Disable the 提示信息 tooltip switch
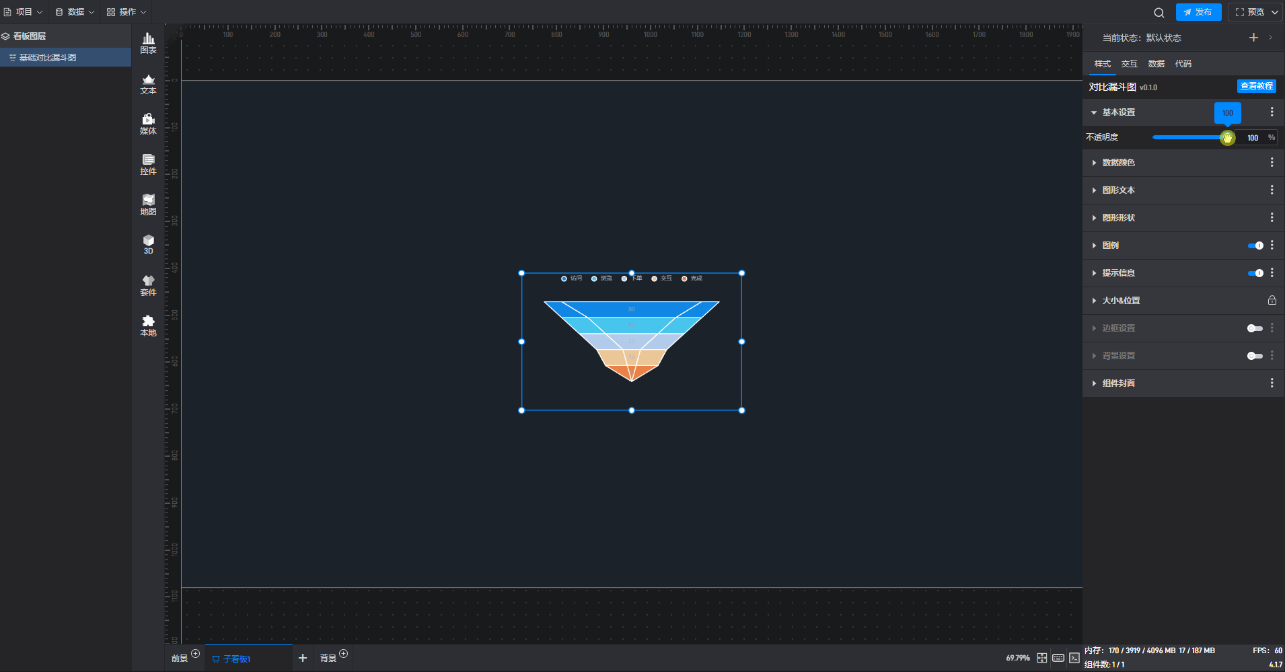 (1255, 273)
